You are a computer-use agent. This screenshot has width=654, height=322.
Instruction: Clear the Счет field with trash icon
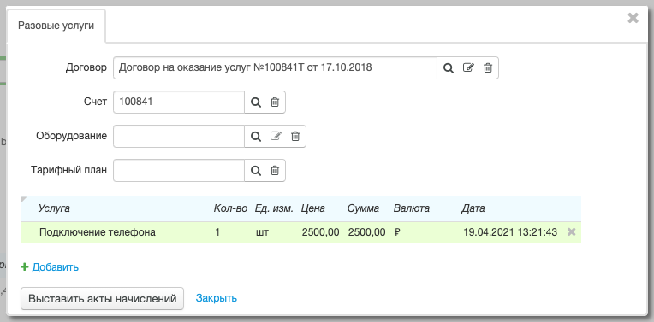[x=275, y=102]
